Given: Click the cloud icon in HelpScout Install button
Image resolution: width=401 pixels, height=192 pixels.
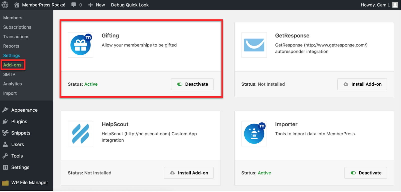Looking at the screenshot, I should coord(172,173).
